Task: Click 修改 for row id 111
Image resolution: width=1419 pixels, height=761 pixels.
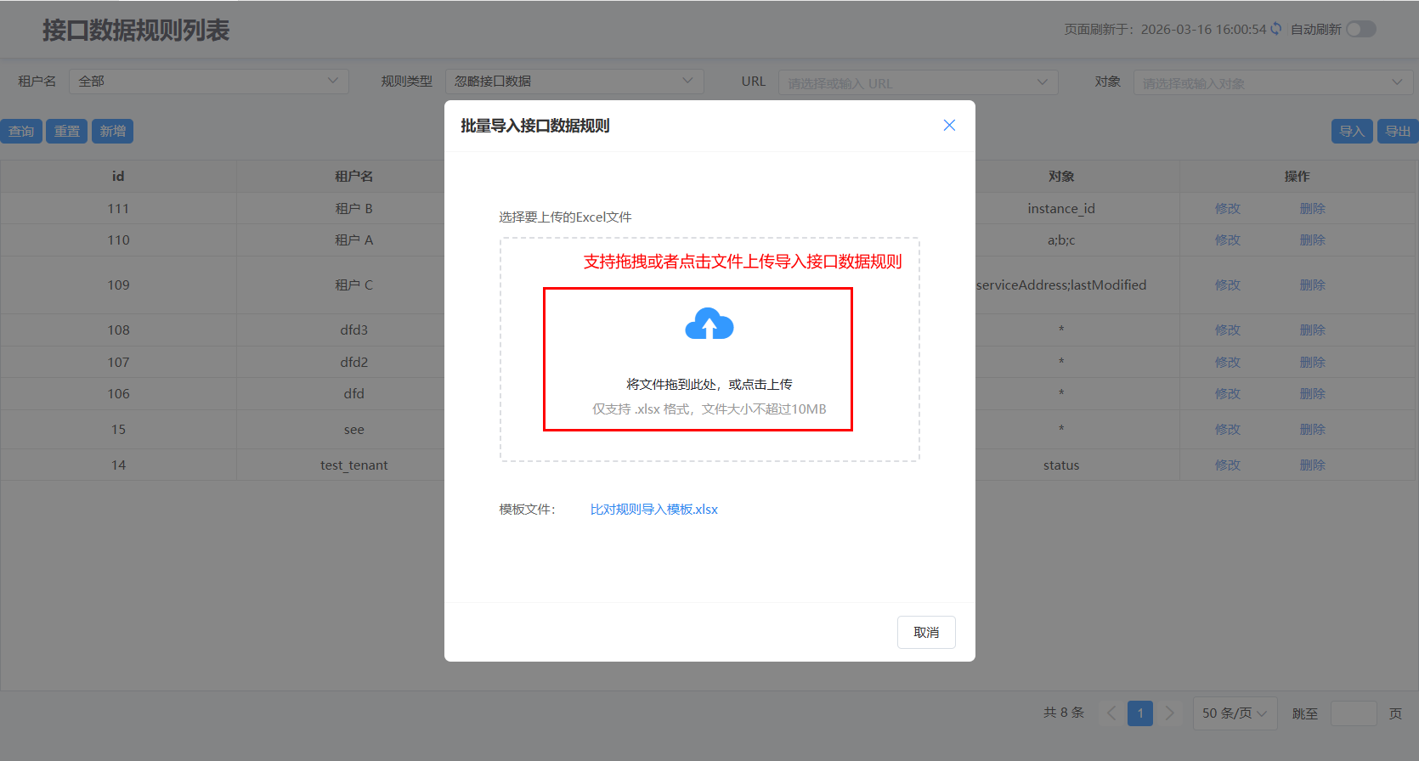Action: tap(1227, 209)
